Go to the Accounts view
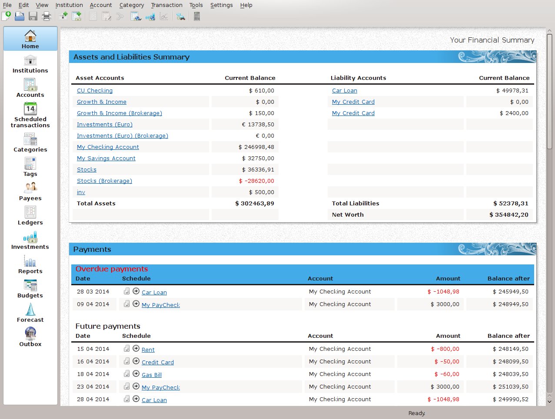The width and height of the screenshot is (555, 419). (30, 88)
